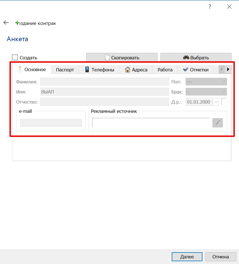Click the e-mail input field
The height and width of the screenshot is (264, 239).
51,123
